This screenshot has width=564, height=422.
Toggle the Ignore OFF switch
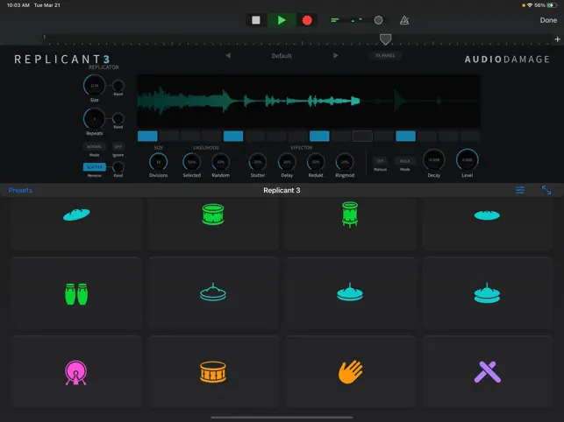tap(118, 146)
